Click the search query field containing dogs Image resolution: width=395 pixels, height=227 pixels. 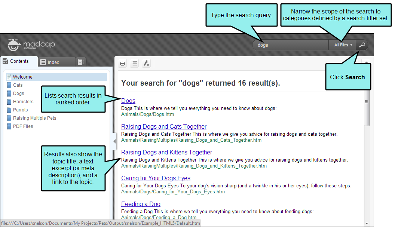(290, 45)
